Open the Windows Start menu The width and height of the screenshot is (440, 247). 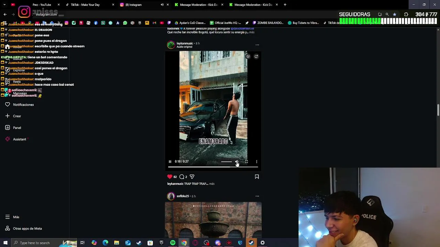tap(5, 243)
